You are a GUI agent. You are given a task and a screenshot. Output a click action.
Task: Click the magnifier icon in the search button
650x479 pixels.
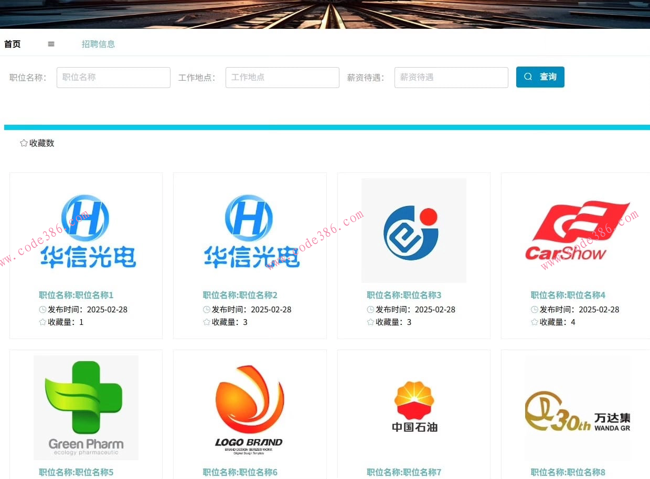coord(528,77)
